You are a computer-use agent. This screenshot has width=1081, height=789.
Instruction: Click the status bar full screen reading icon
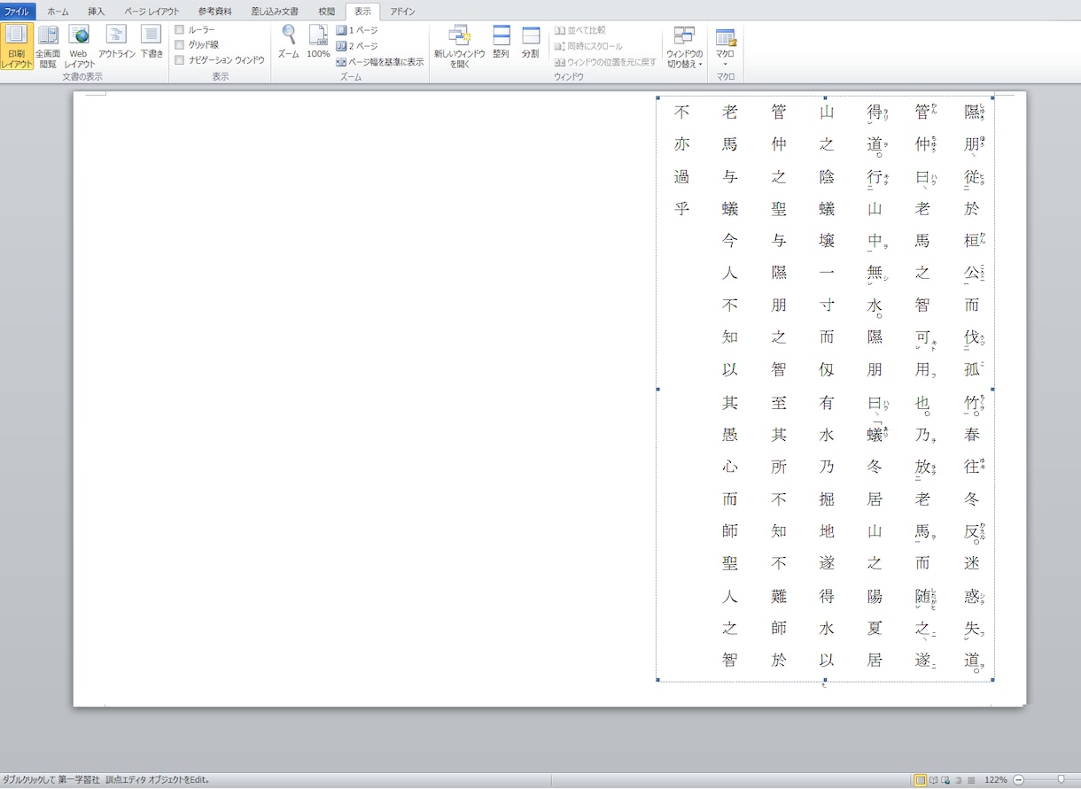pyautogui.click(x=933, y=780)
